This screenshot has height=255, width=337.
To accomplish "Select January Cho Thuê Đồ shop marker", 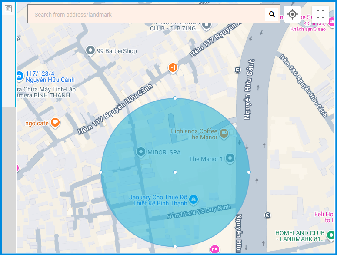I will pyautogui.click(x=194, y=200).
